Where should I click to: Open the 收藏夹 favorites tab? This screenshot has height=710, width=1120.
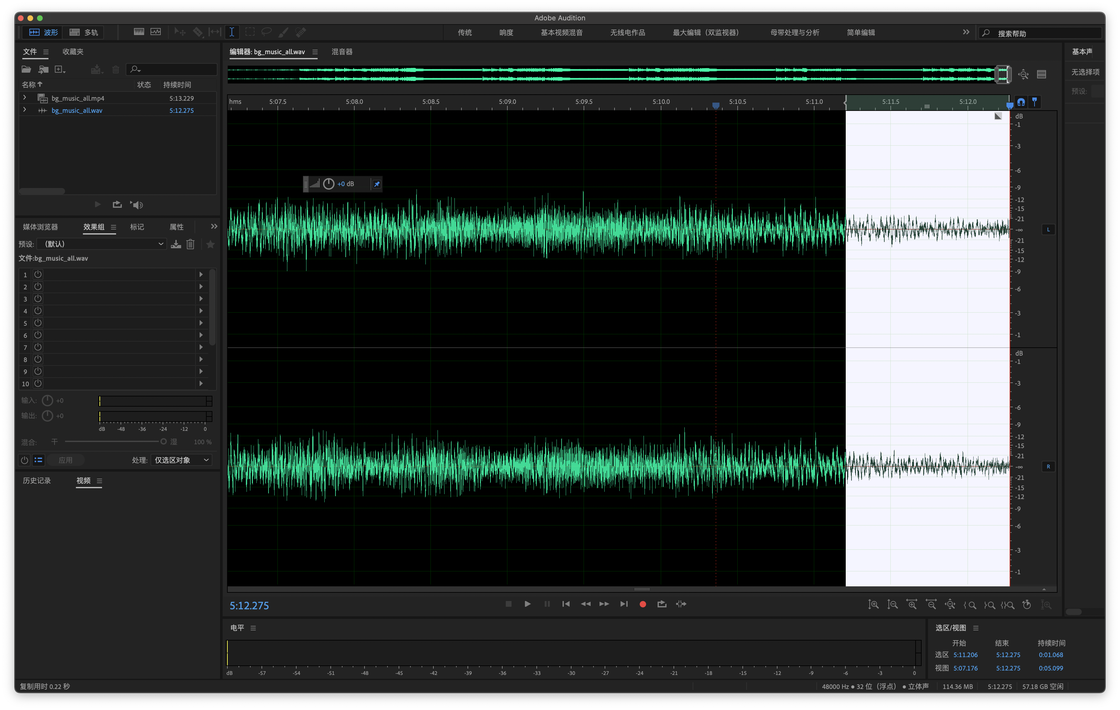(73, 52)
